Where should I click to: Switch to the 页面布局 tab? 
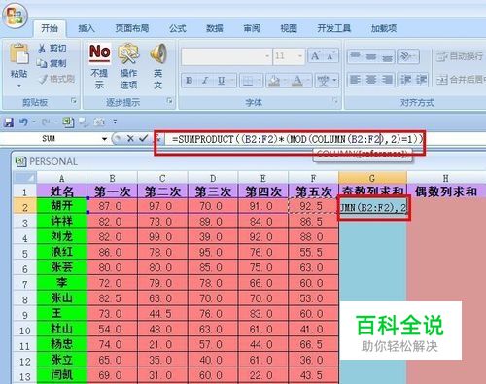pos(132,28)
